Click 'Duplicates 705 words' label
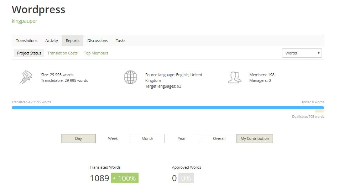The image size is (344, 194). pyautogui.click(x=308, y=117)
